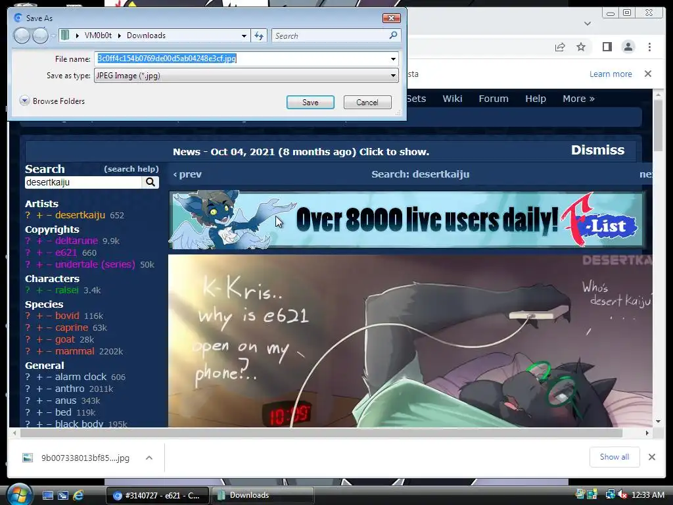Dismiss the news banner
Image resolution: width=673 pixels, height=505 pixels.
coord(597,150)
